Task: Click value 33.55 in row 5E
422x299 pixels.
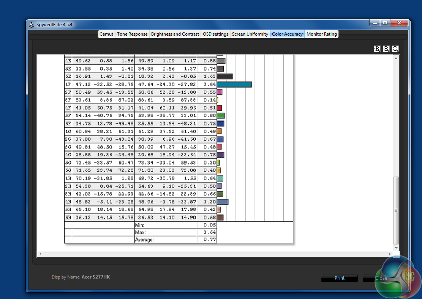Action: click(x=83, y=69)
